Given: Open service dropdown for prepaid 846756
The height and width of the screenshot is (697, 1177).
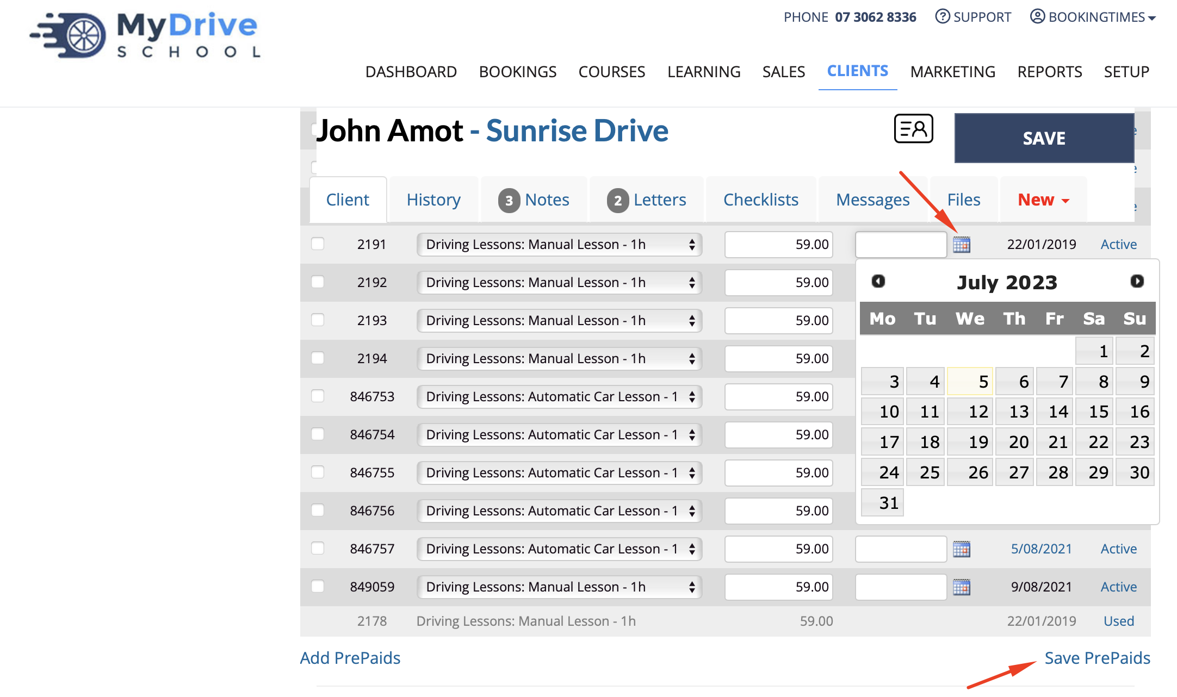Looking at the screenshot, I should 559,511.
